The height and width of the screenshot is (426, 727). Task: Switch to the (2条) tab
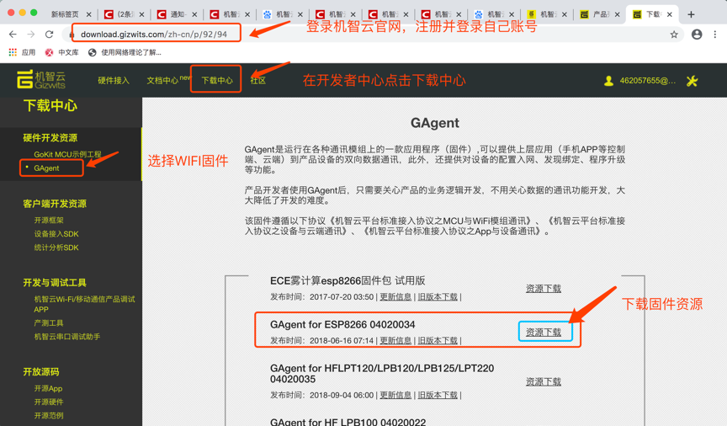click(119, 14)
